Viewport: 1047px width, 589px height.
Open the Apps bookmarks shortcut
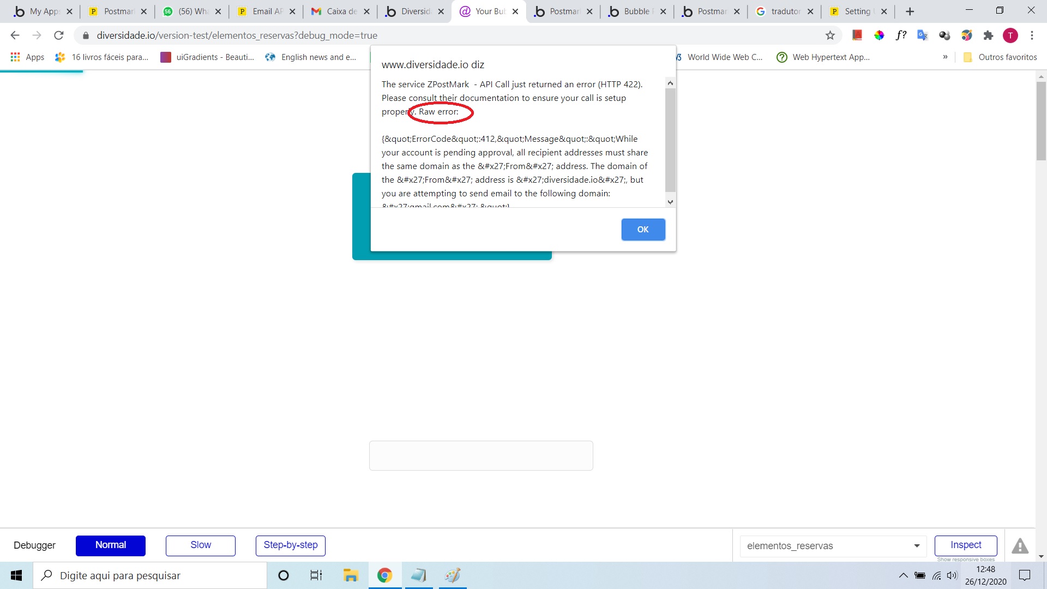pos(27,57)
